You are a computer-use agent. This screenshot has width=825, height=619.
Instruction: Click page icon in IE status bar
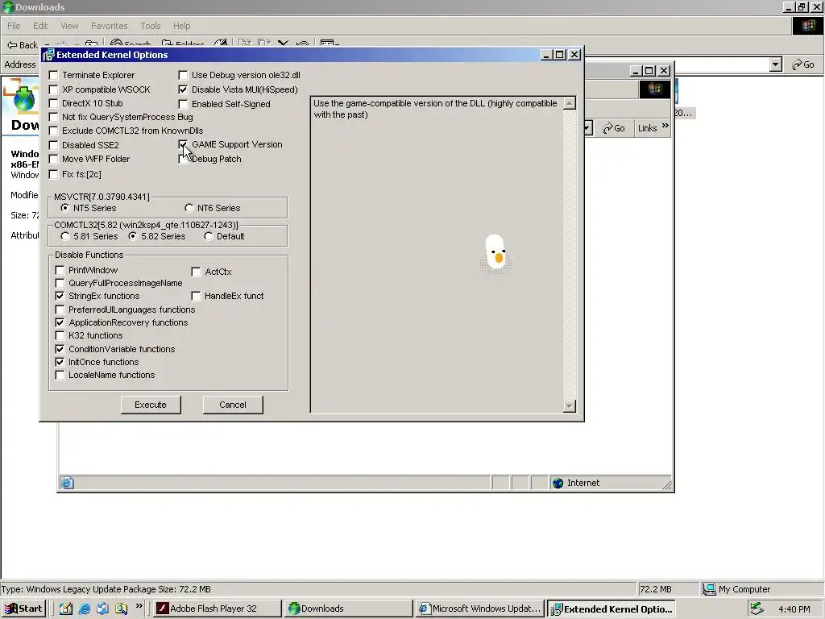tap(67, 484)
